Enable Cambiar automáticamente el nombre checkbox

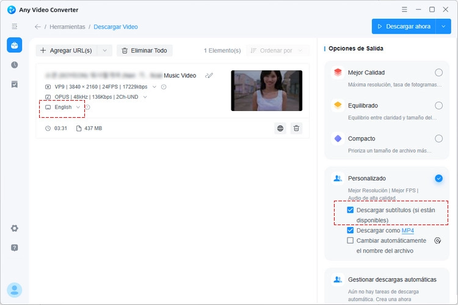pos(351,240)
